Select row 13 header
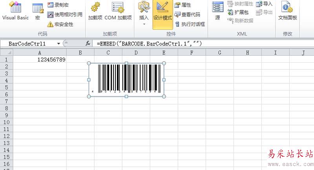The height and width of the screenshot is (170, 314). coord(6,143)
